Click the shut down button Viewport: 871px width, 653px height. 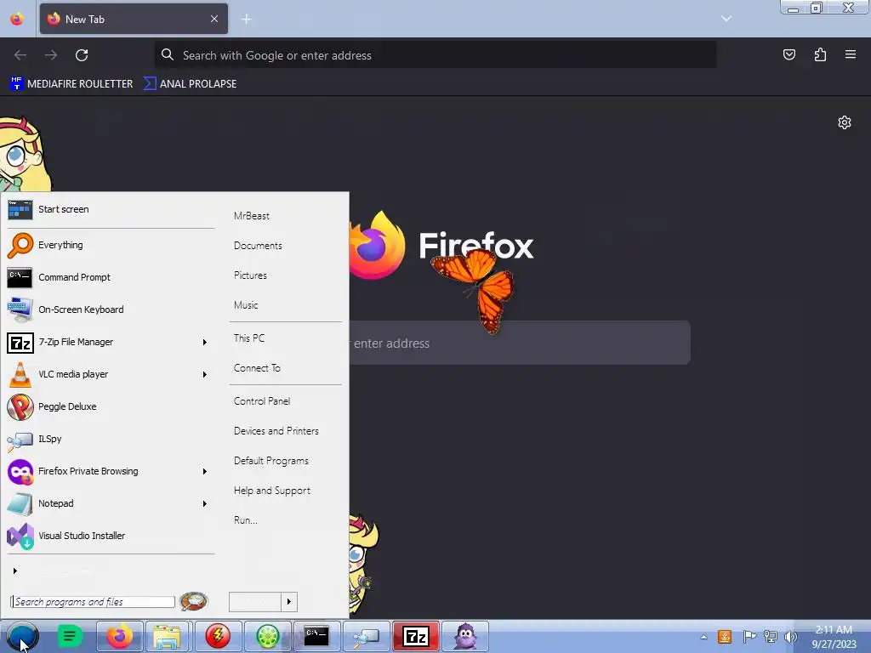click(255, 602)
